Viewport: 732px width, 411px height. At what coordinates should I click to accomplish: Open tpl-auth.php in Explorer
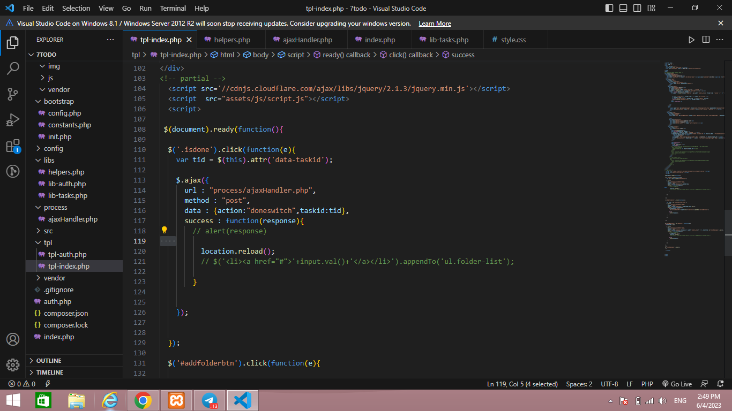[74, 255]
